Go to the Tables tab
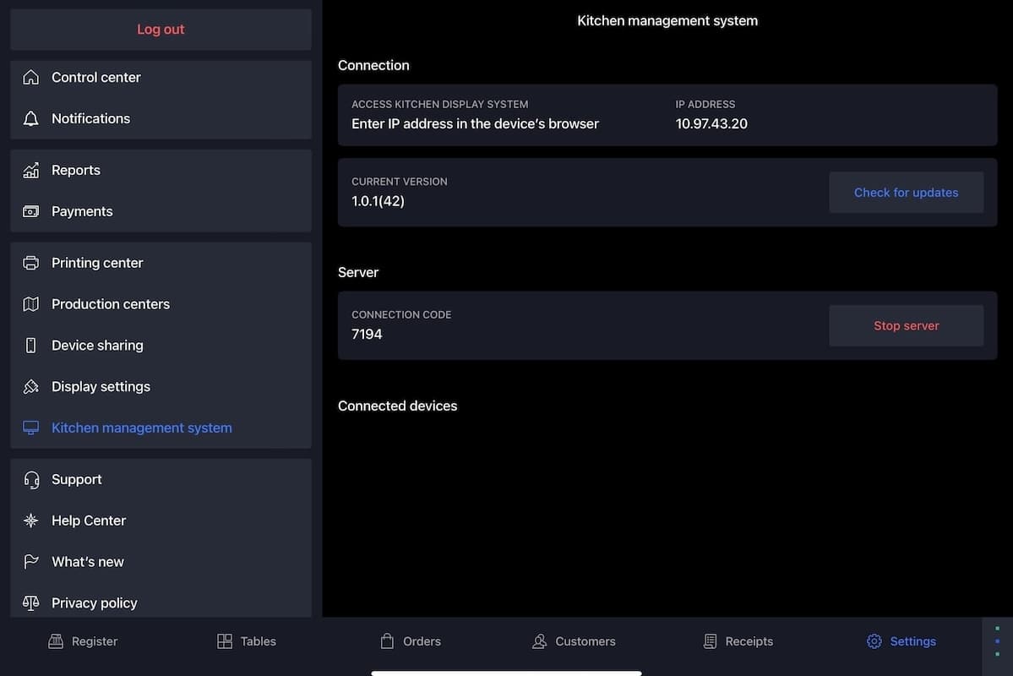Viewport: 1013px width, 676px height. [247, 641]
